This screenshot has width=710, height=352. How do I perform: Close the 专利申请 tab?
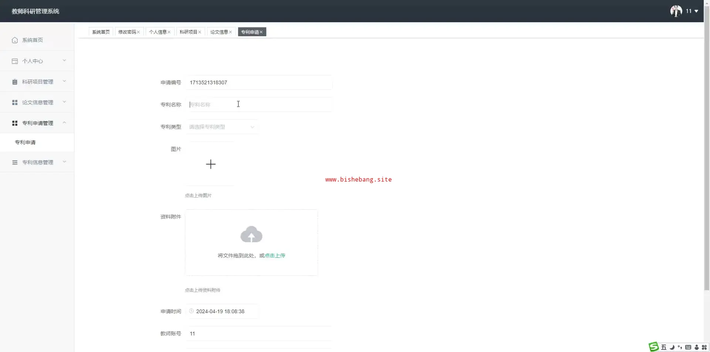[261, 32]
